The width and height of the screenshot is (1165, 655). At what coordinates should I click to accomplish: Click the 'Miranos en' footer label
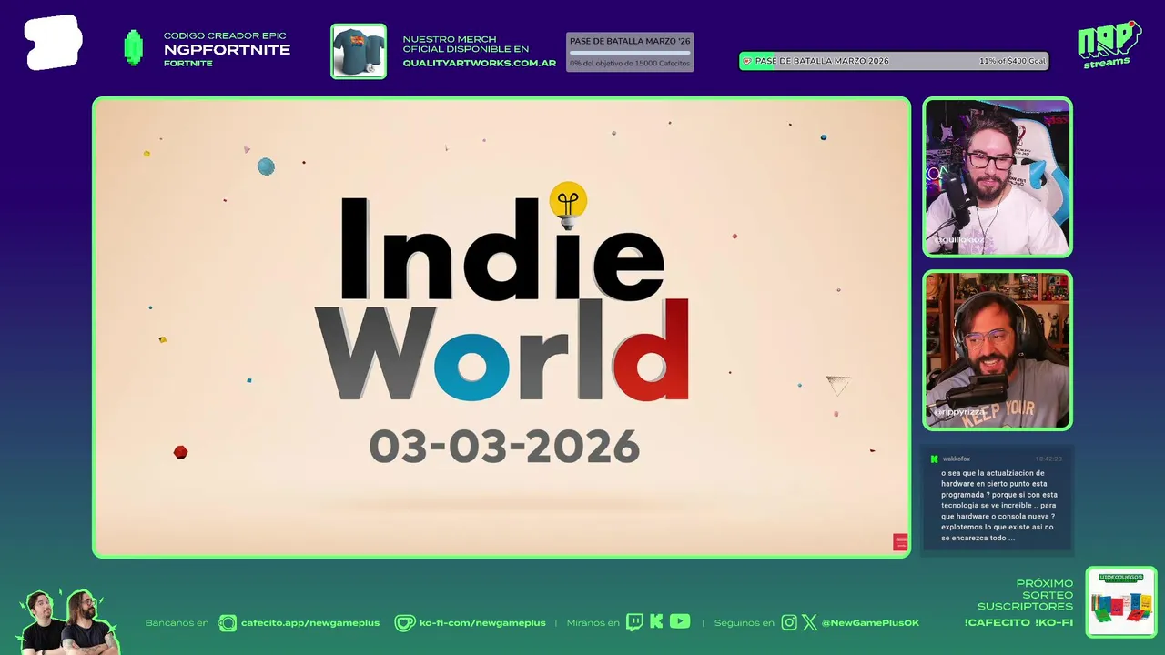tap(593, 623)
